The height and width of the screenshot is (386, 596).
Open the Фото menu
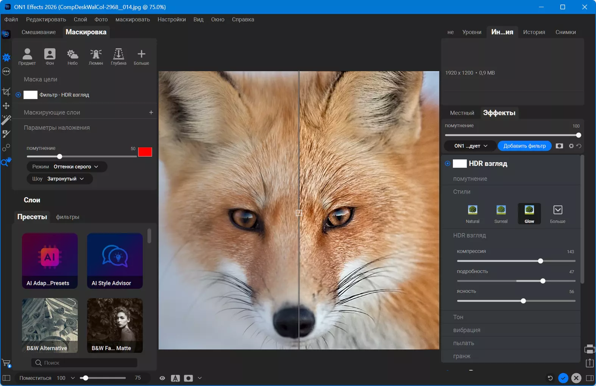click(x=101, y=19)
